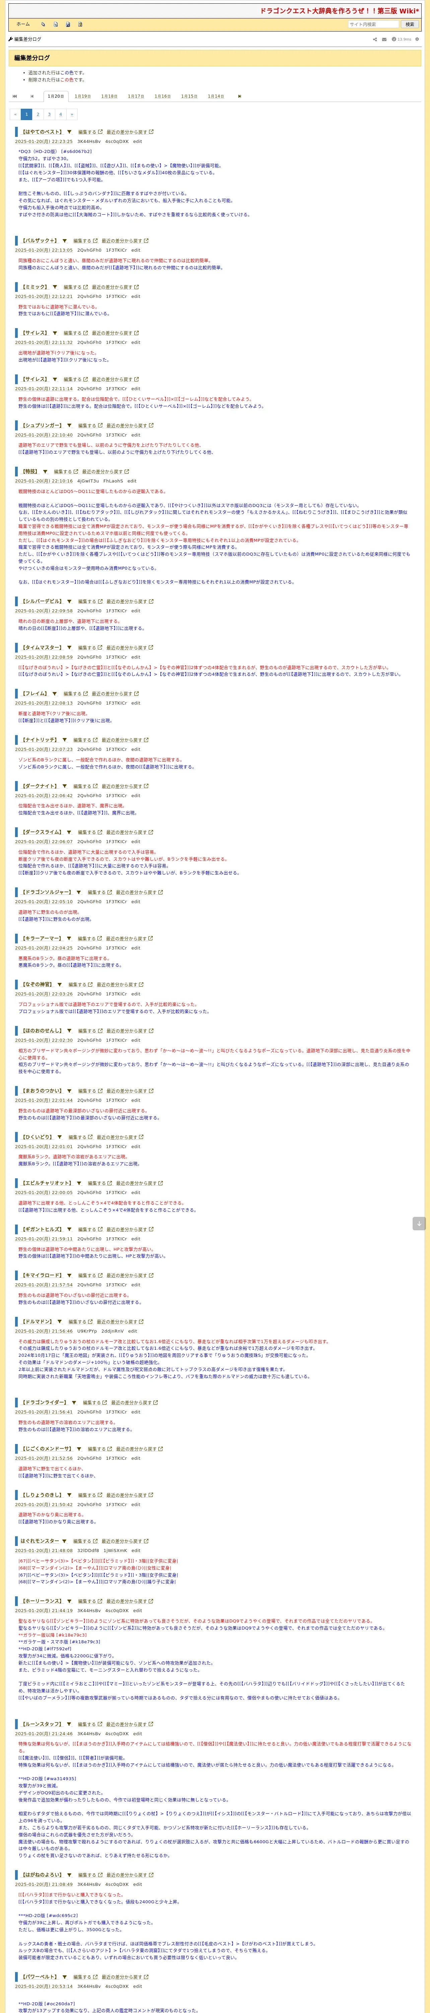Open the settings gear icon in page header
The image size is (430, 2013).
pyautogui.click(x=417, y=39)
